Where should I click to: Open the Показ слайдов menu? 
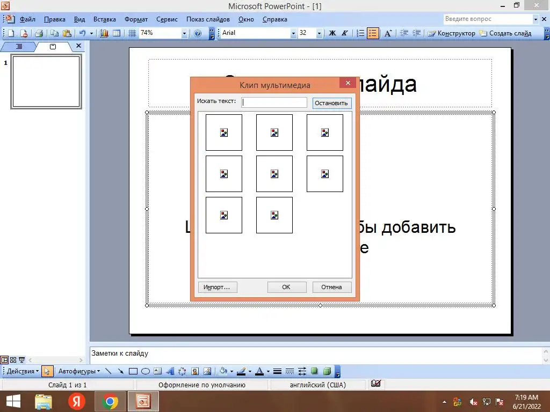(x=208, y=19)
